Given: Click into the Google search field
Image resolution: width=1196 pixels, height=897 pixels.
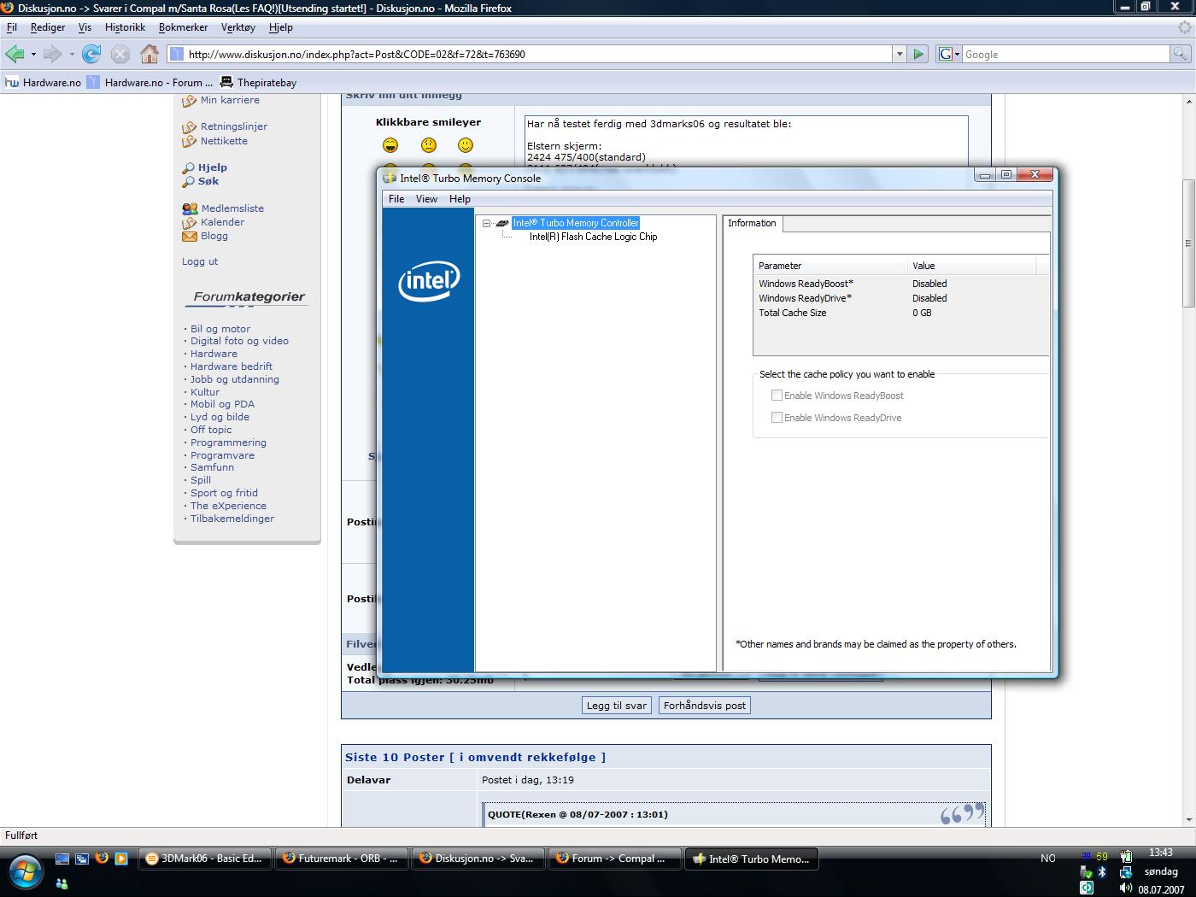Looking at the screenshot, I should click(1065, 54).
